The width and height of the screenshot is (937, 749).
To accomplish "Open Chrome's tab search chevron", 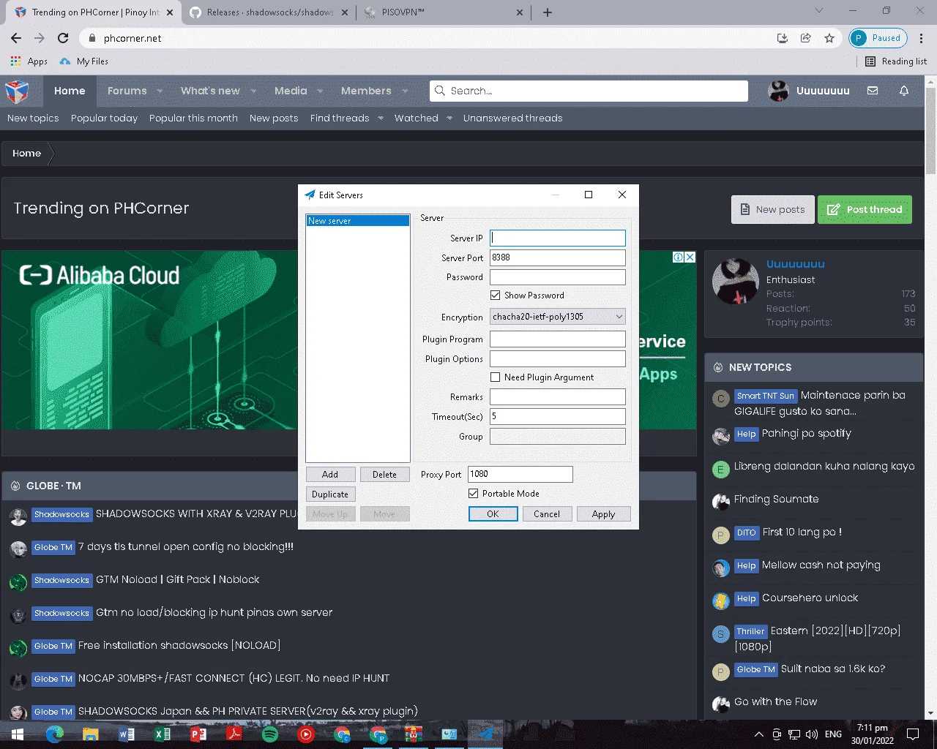I will (819, 11).
